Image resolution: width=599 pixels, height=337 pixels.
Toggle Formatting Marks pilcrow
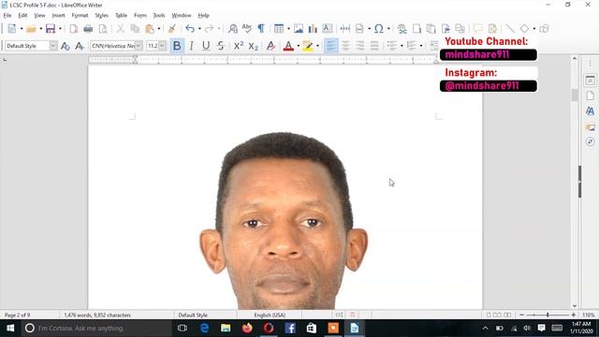261,29
